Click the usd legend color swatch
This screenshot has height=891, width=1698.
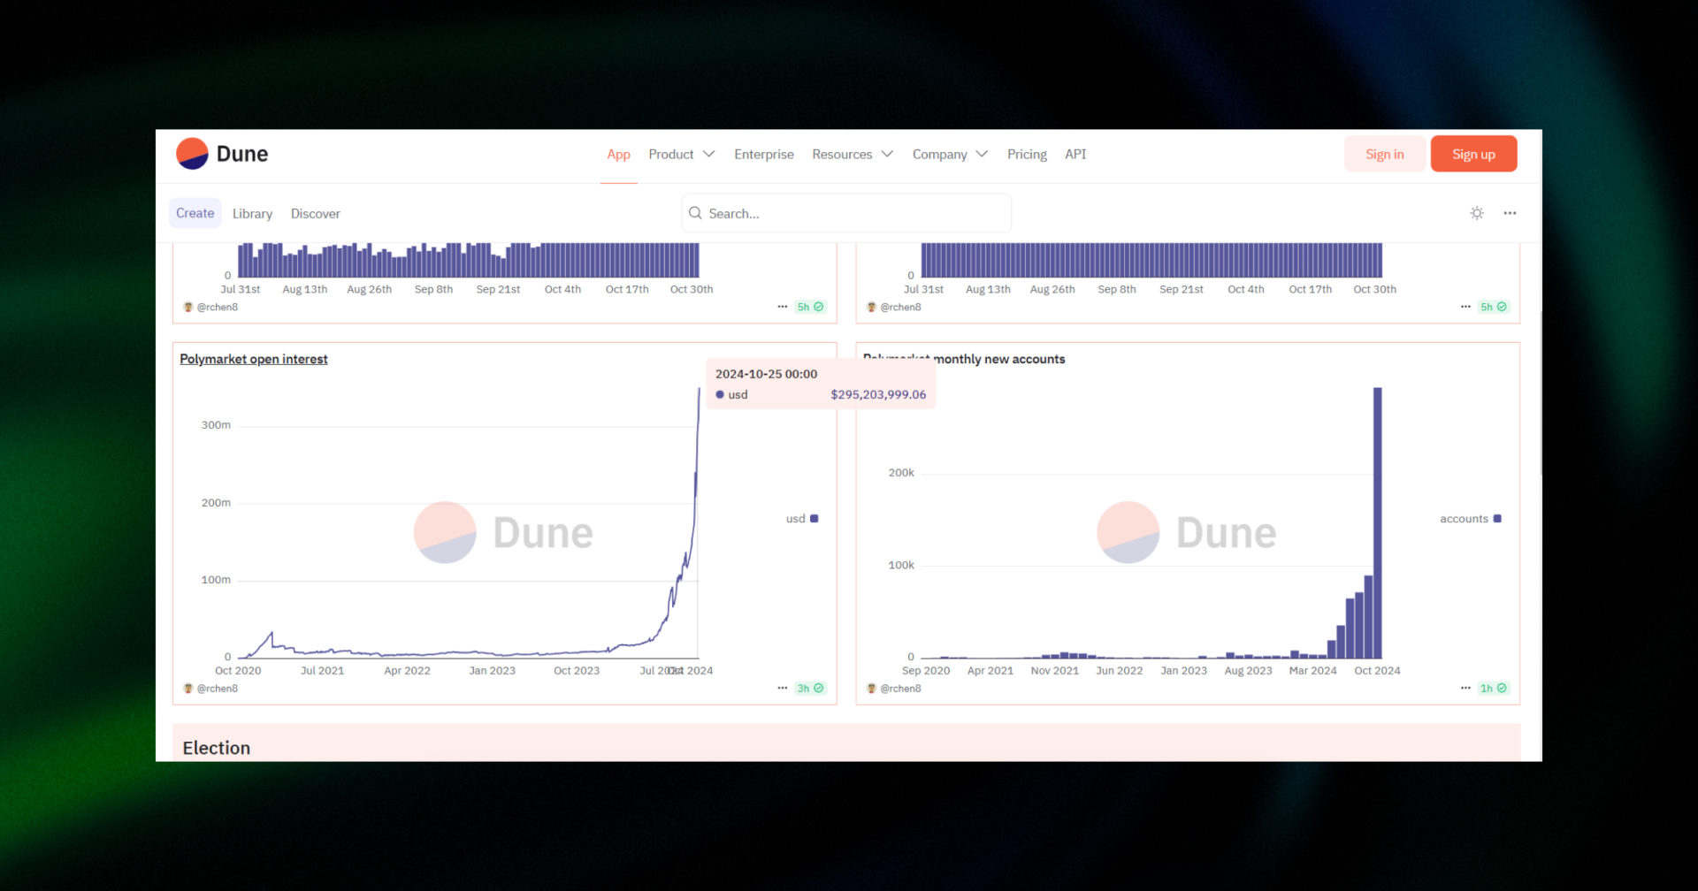pyautogui.click(x=814, y=519)
